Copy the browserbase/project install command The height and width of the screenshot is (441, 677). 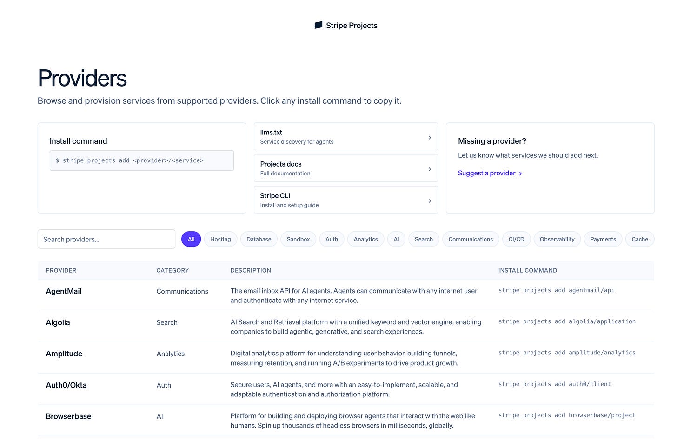567,415
